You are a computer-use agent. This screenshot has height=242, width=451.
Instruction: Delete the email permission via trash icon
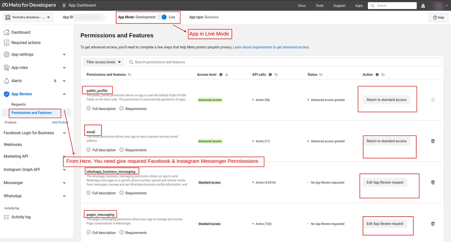click(x=433, y=141)
